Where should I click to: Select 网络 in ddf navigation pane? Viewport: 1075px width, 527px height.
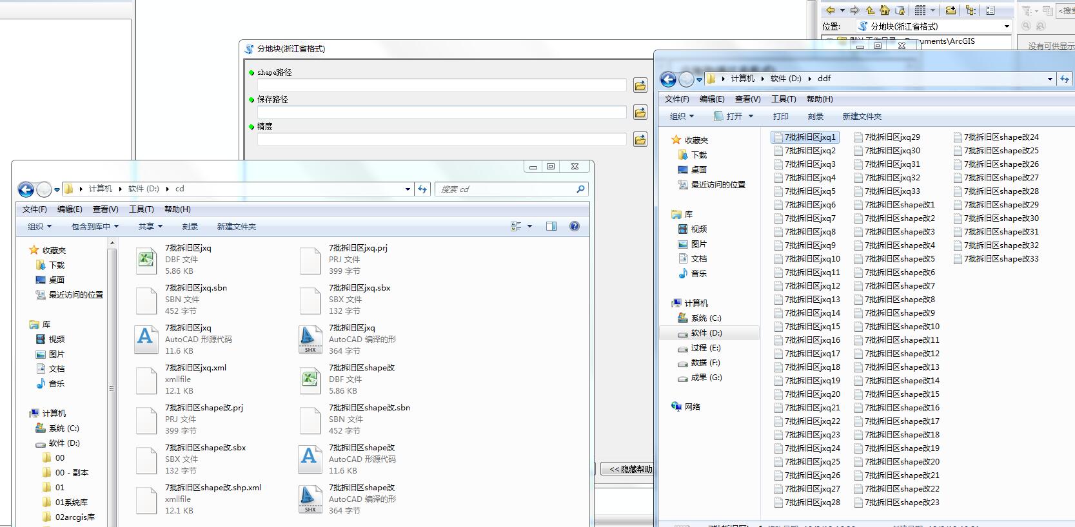[685, 407]
